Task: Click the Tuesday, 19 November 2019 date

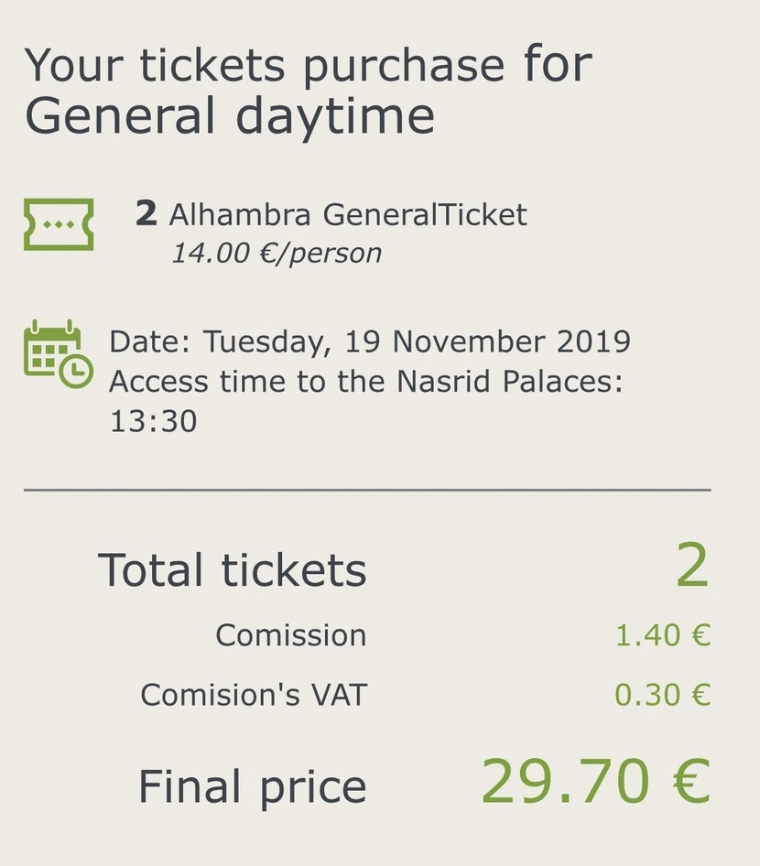Action: pyautogui.click(x=417, y=341)
